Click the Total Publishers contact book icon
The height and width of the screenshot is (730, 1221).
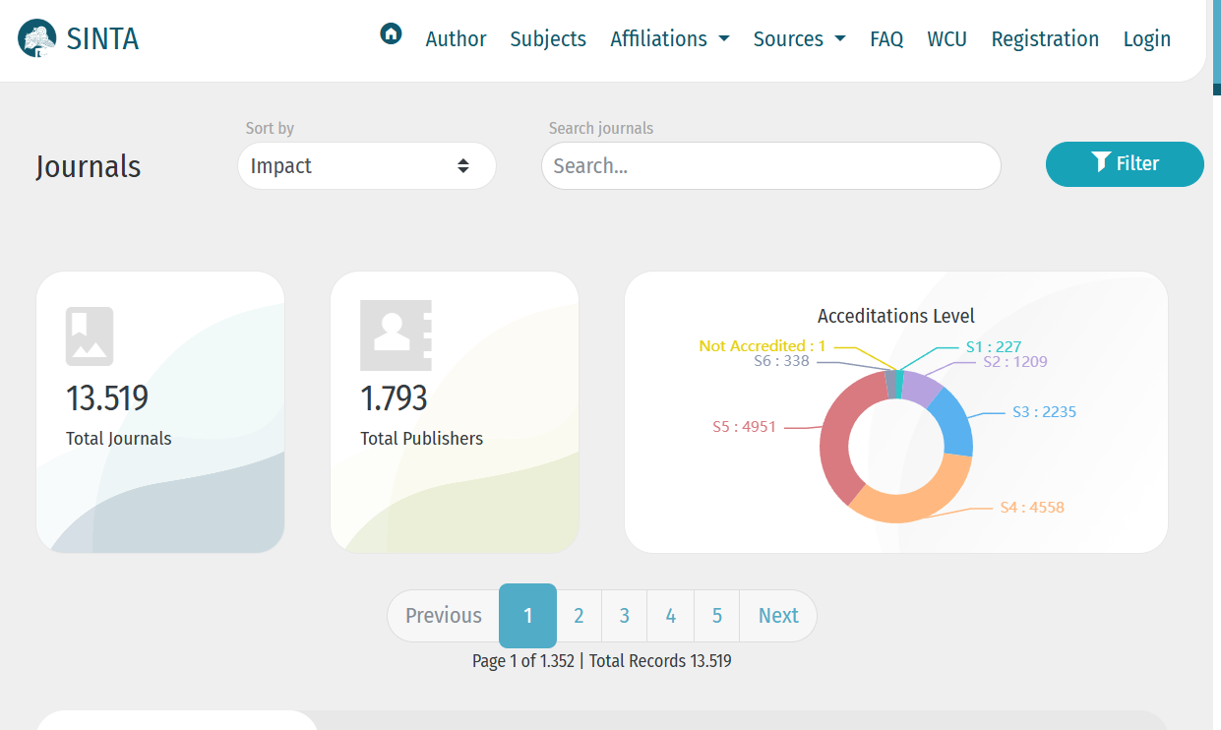[396, 335]
